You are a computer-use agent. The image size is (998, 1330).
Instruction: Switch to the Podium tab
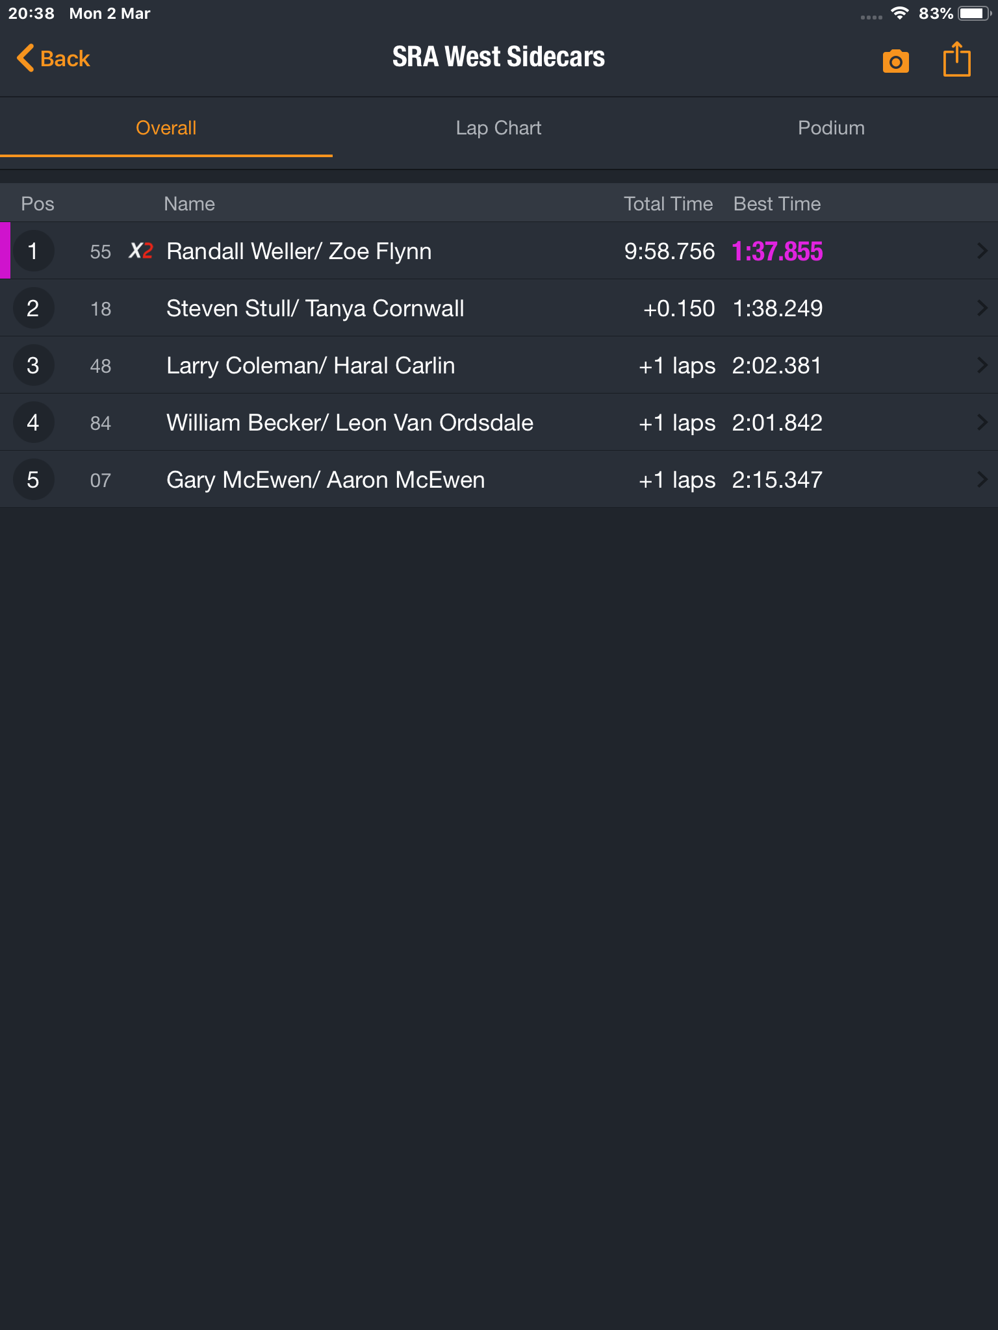(x=832, y=128)
